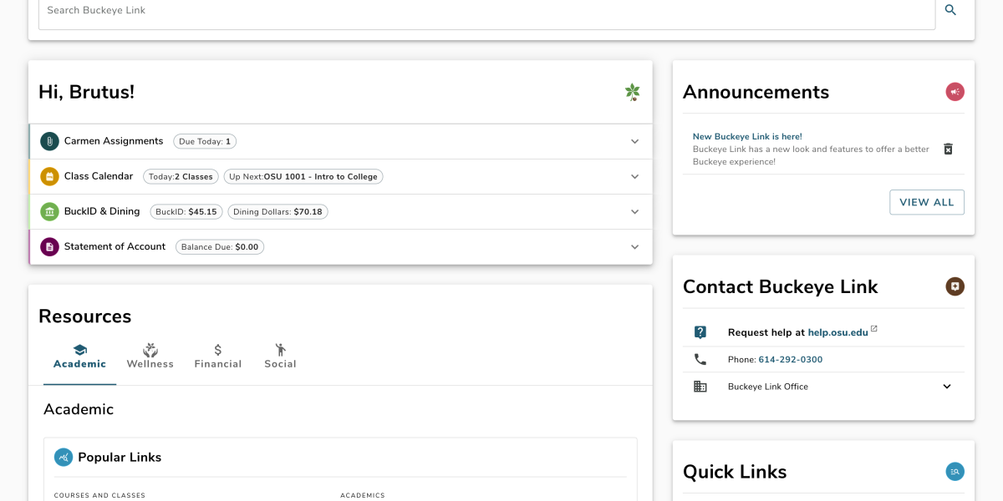Click the Contact Buckeye Link badge icon
This screenshot has height=501, width=1003.
[955, 286]
